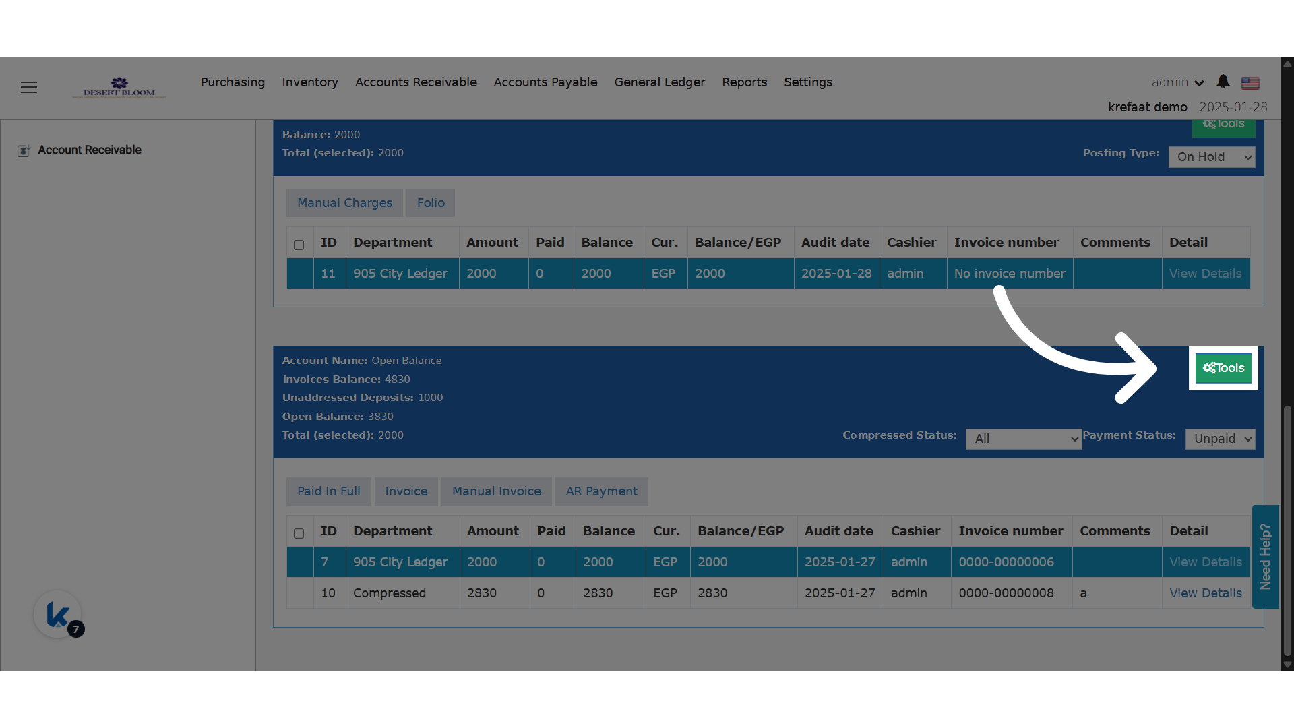Select the Folio tab

point(431,203)
